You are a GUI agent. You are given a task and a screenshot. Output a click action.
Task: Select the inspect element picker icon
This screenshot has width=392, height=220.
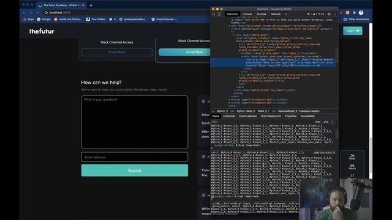[x=214, y=14]
